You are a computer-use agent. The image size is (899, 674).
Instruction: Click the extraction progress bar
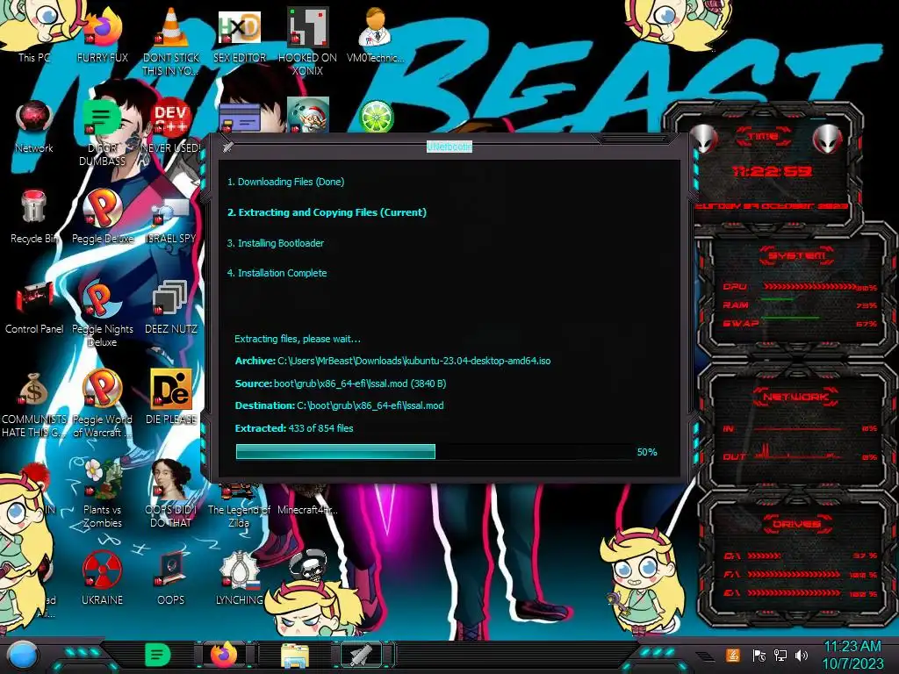tap(435, 452)
